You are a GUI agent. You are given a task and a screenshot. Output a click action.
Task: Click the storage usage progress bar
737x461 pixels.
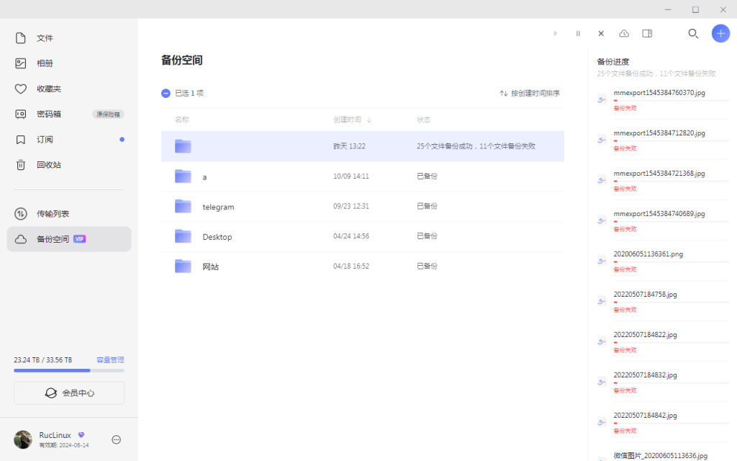coord(68,370)
